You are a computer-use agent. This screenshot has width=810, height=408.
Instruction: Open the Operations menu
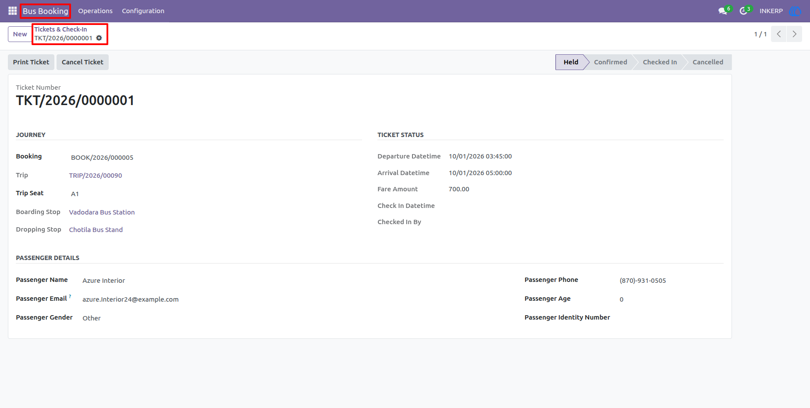[95, 11]
